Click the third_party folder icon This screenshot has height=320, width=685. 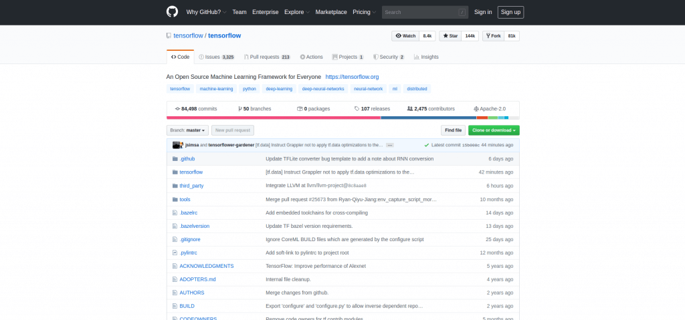pos(175,186)
